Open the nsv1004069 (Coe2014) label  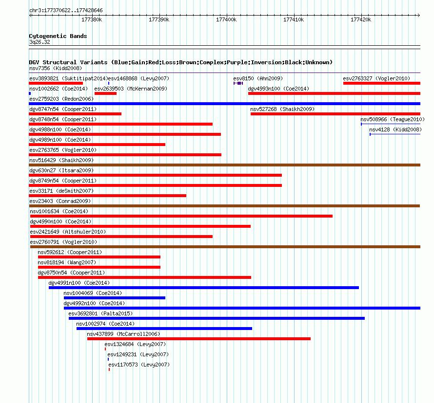[x=93, y=293]
